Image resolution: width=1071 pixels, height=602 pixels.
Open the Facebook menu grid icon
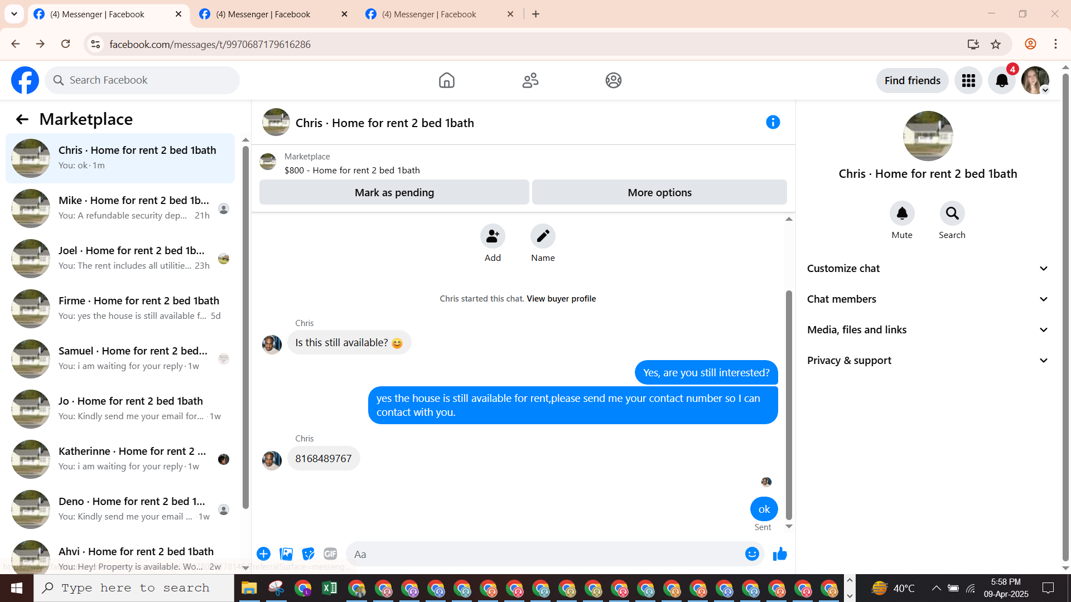point(968,81)
